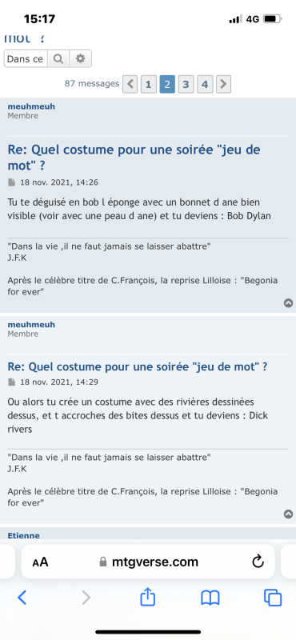
Task: Go back with Safari back arrow
Action: [x=22, y=598]
